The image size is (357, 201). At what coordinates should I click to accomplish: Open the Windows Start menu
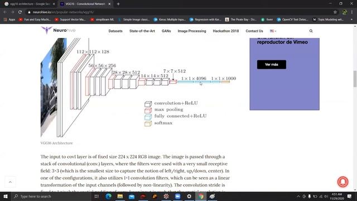pos(6,196)
